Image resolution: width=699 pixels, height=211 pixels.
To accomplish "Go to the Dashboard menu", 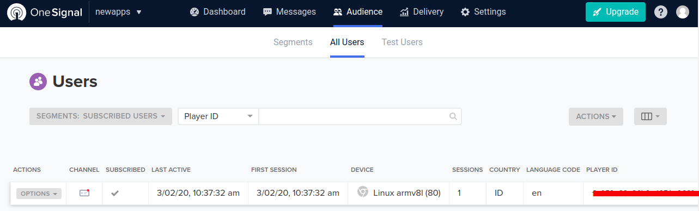I will [218, 12].
